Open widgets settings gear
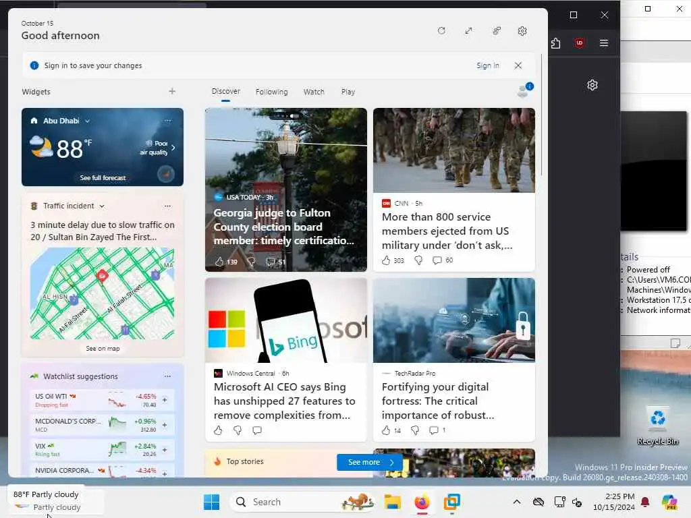This screenshot has height=518, width=691. pyautogui.click(x=522, y=31)
